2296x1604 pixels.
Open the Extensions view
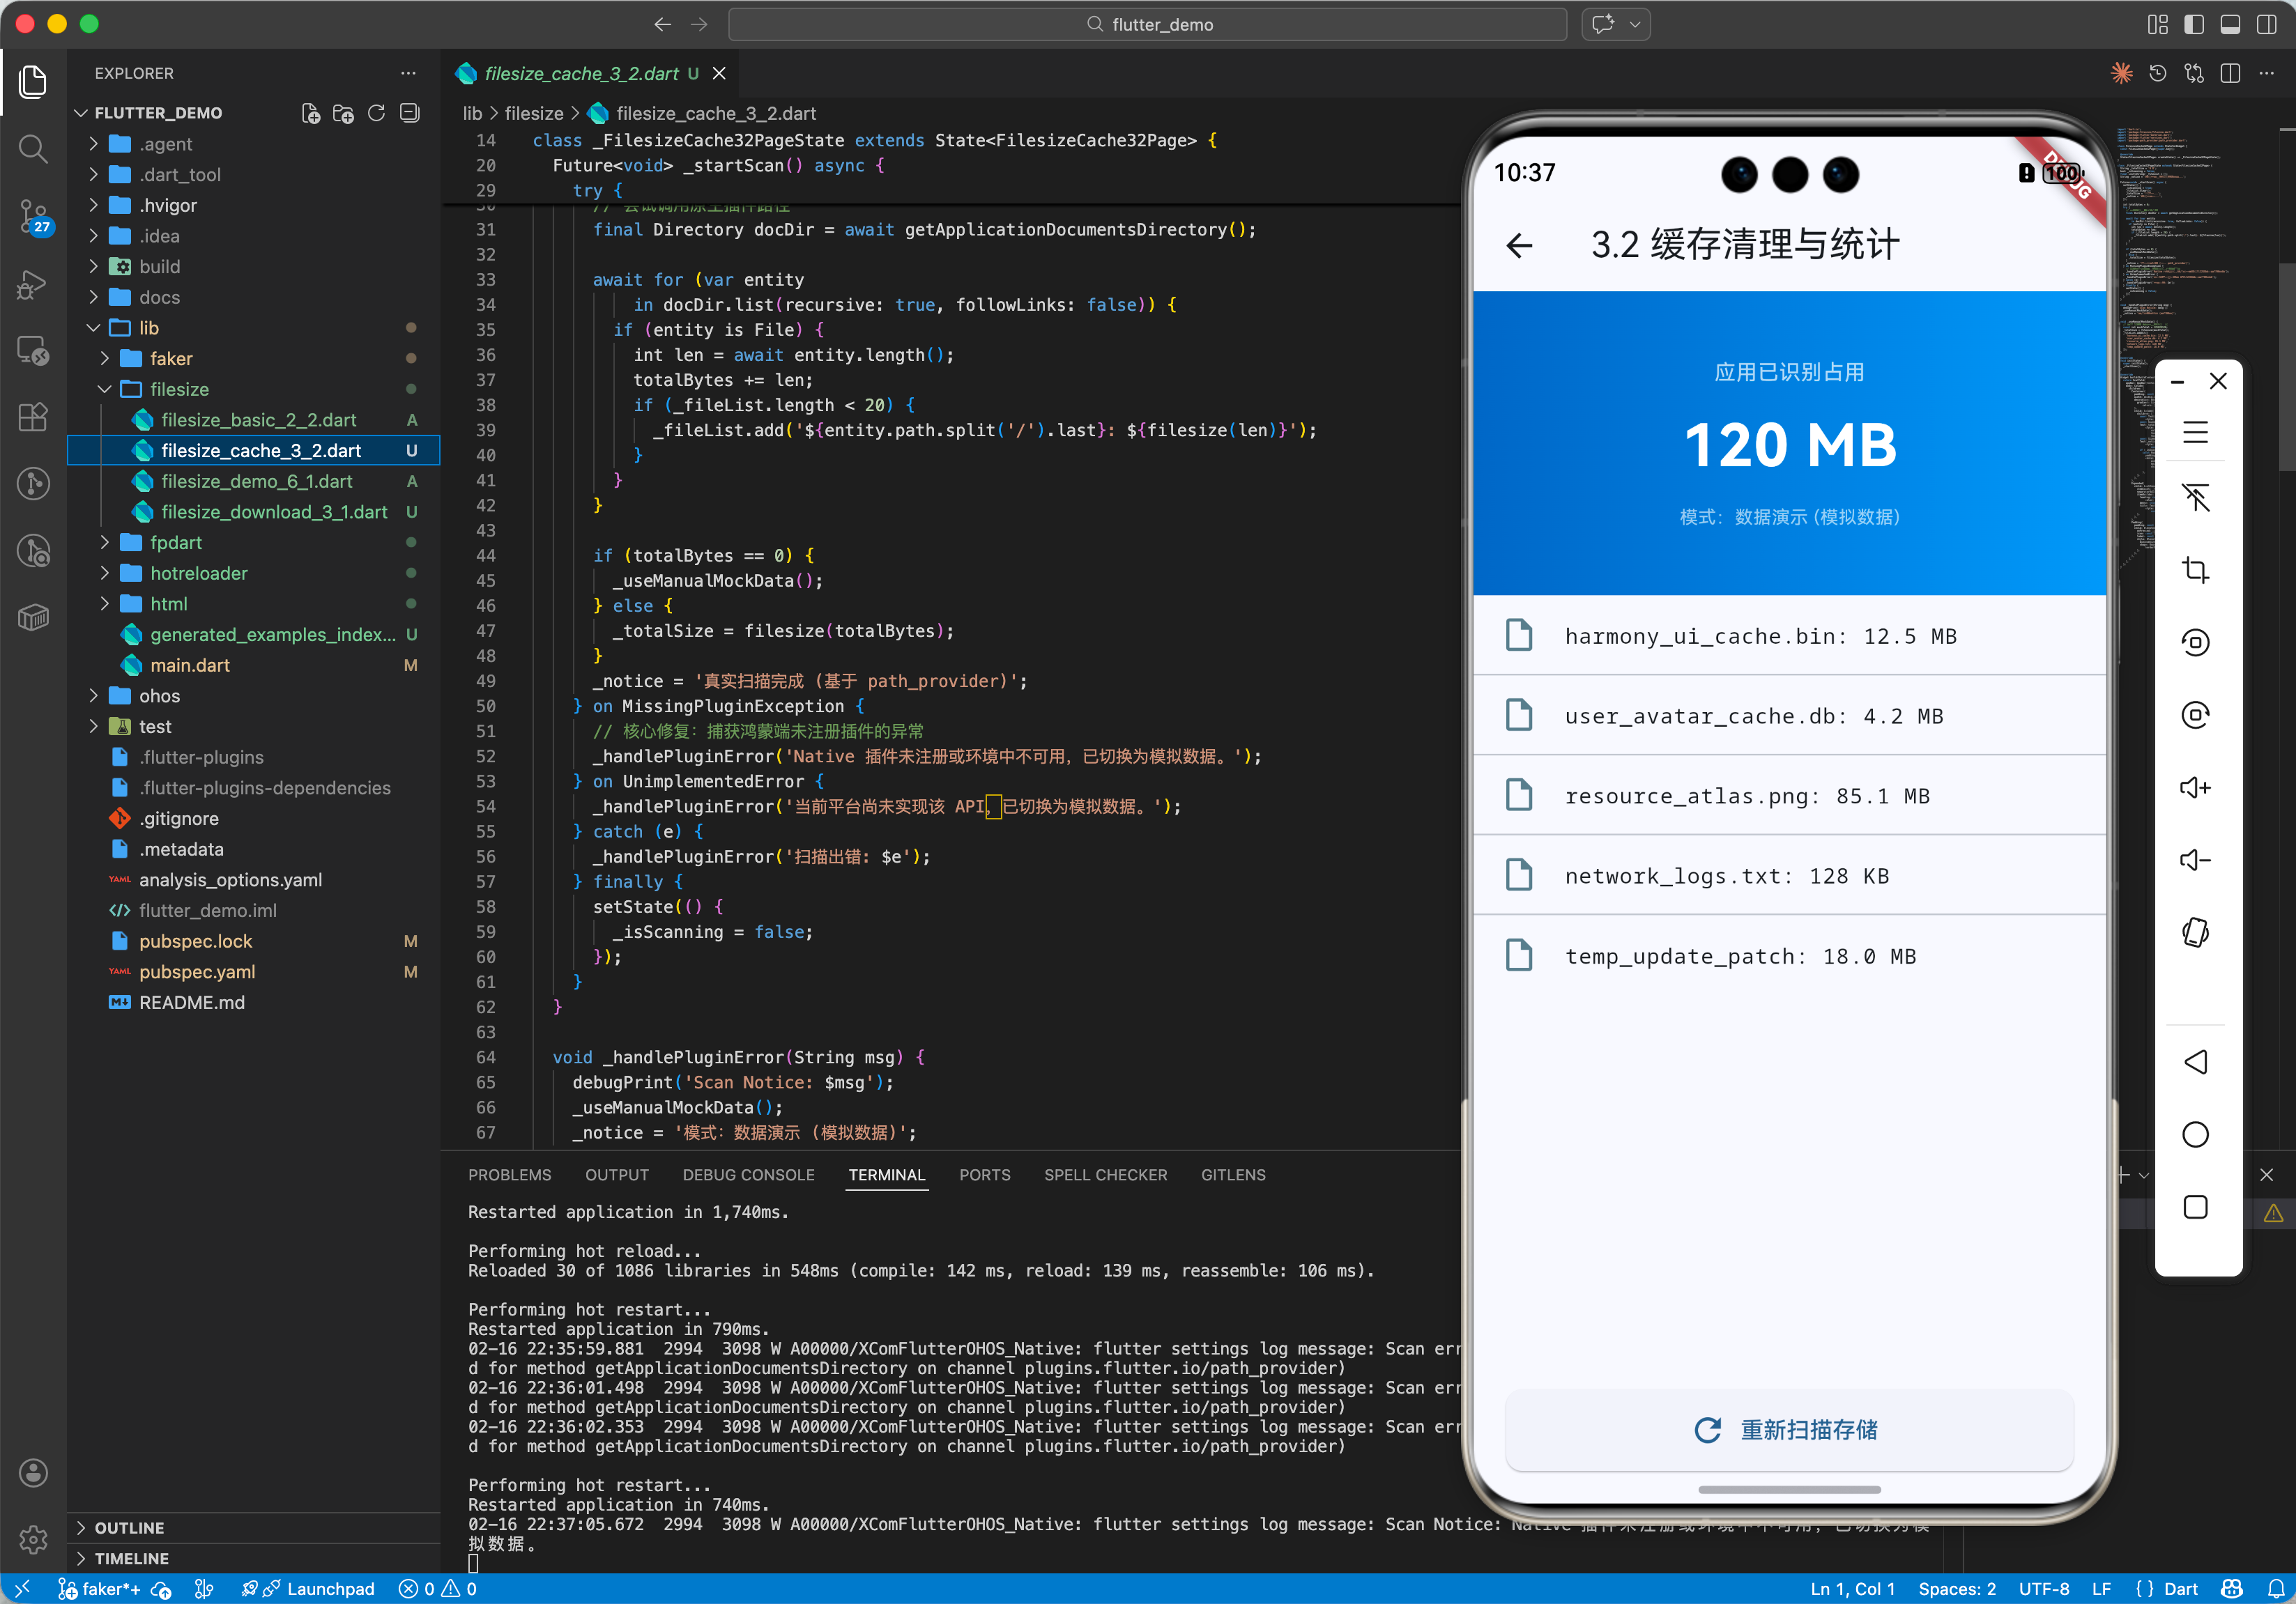(x=33, y=417)
